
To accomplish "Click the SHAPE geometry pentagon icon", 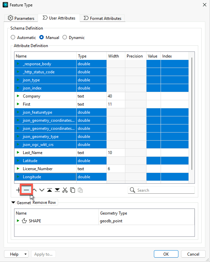I will [x=25, y=221].
